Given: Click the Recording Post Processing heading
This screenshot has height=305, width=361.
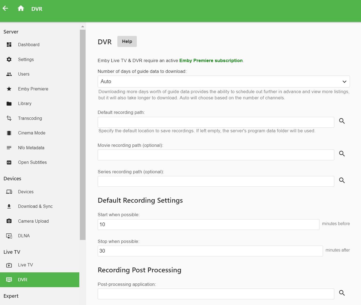Looking at the screenshot, I should pyautogui.click(x=139, y=270).
